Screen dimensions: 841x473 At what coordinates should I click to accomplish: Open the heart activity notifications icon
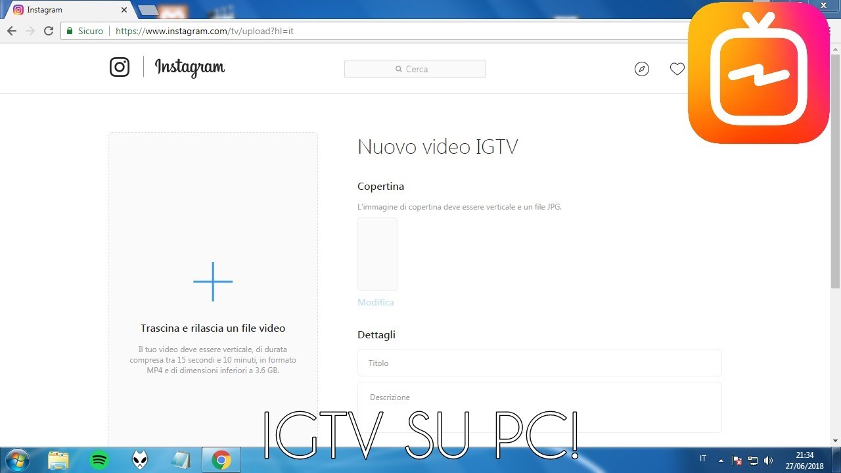pos(677,69)
